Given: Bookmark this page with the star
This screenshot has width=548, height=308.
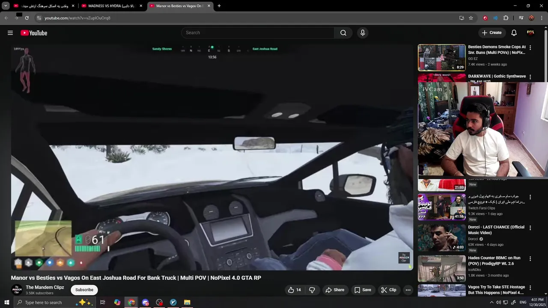Looking at the screenshot, I should (x=471, y=18).
